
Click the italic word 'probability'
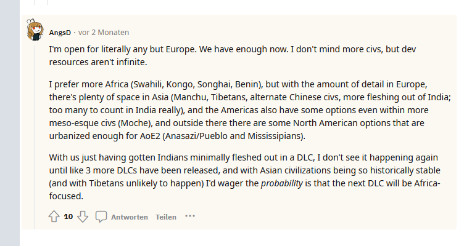[281, 184]
